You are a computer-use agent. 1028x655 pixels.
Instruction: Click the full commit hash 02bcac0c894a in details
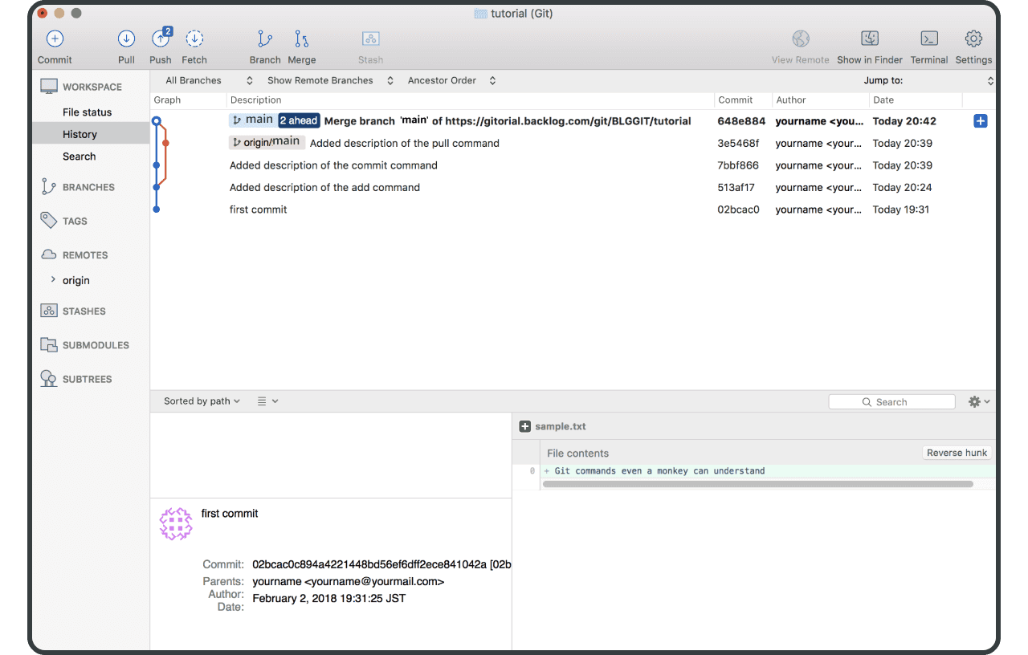pyautogui.click(x=381, y=564)
